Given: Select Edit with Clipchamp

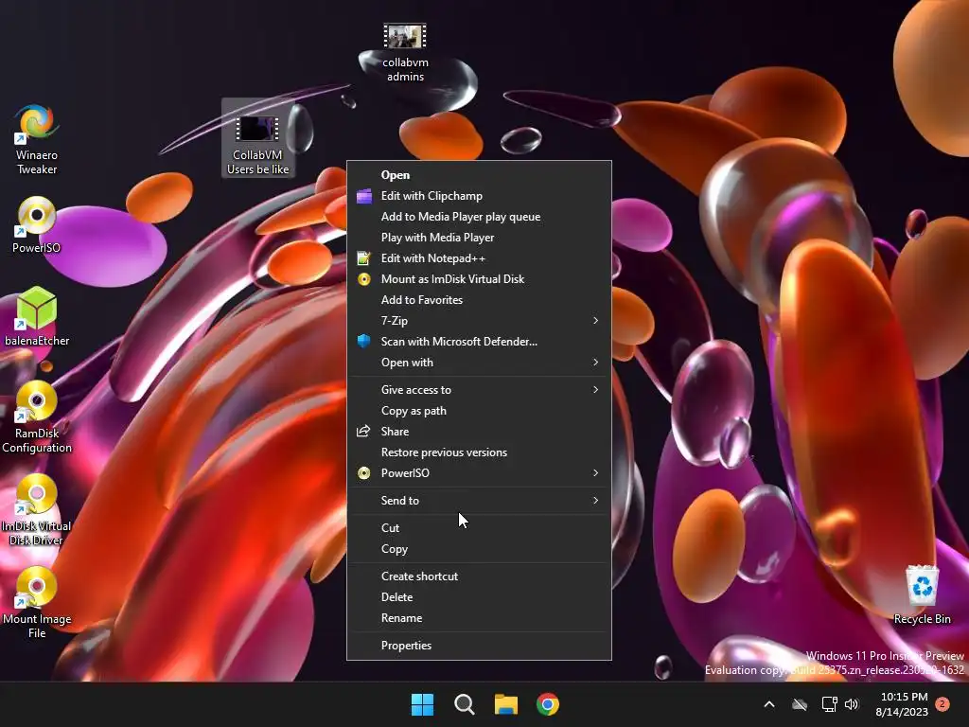Looking at the screenshot, I should [479, 196].
